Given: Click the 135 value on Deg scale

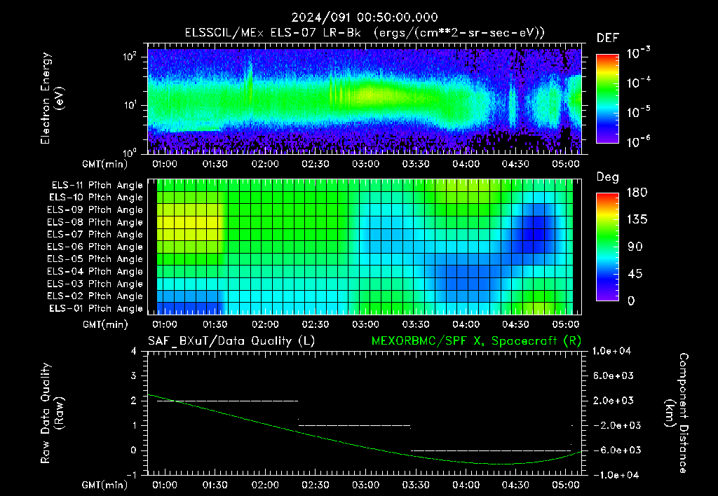Looking at the screenshot, I should [637, 220].
